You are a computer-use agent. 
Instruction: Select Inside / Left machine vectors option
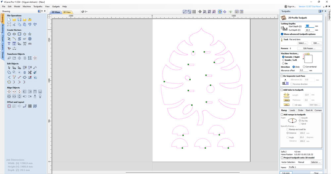pos(283,60)
